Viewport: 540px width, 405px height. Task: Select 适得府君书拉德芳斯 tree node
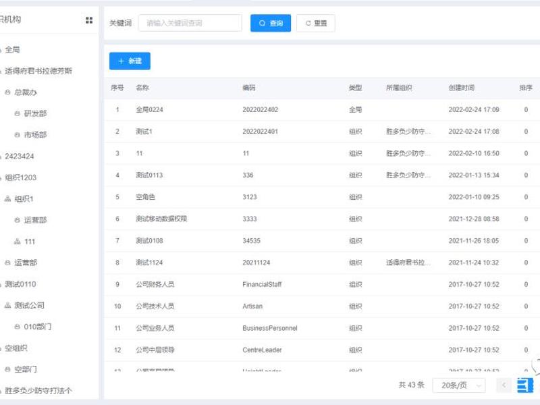pyautogui.click(x=38, y=71)
